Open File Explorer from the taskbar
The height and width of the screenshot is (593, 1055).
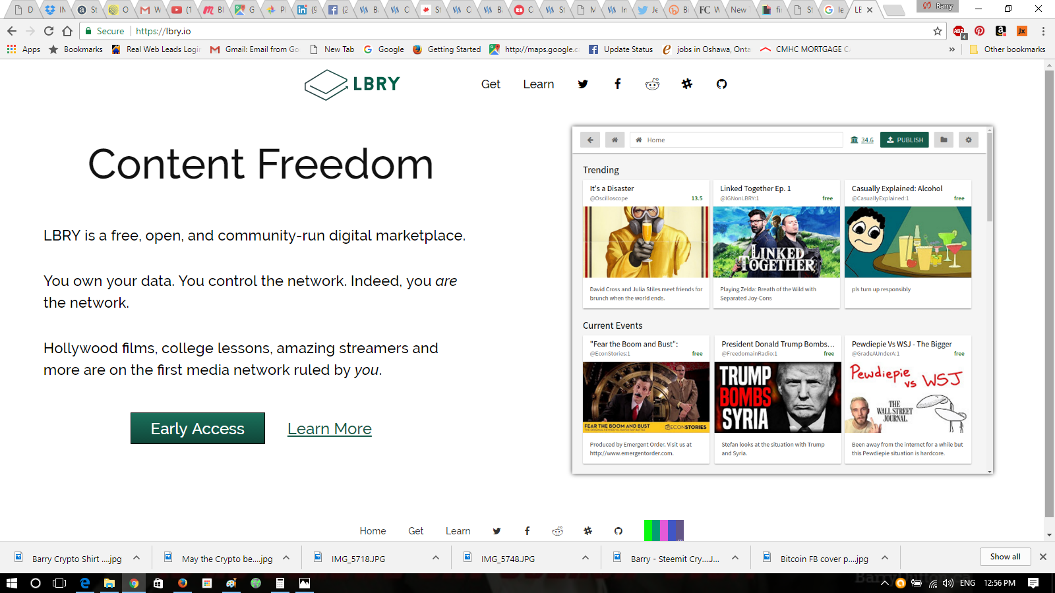point(109,583)
